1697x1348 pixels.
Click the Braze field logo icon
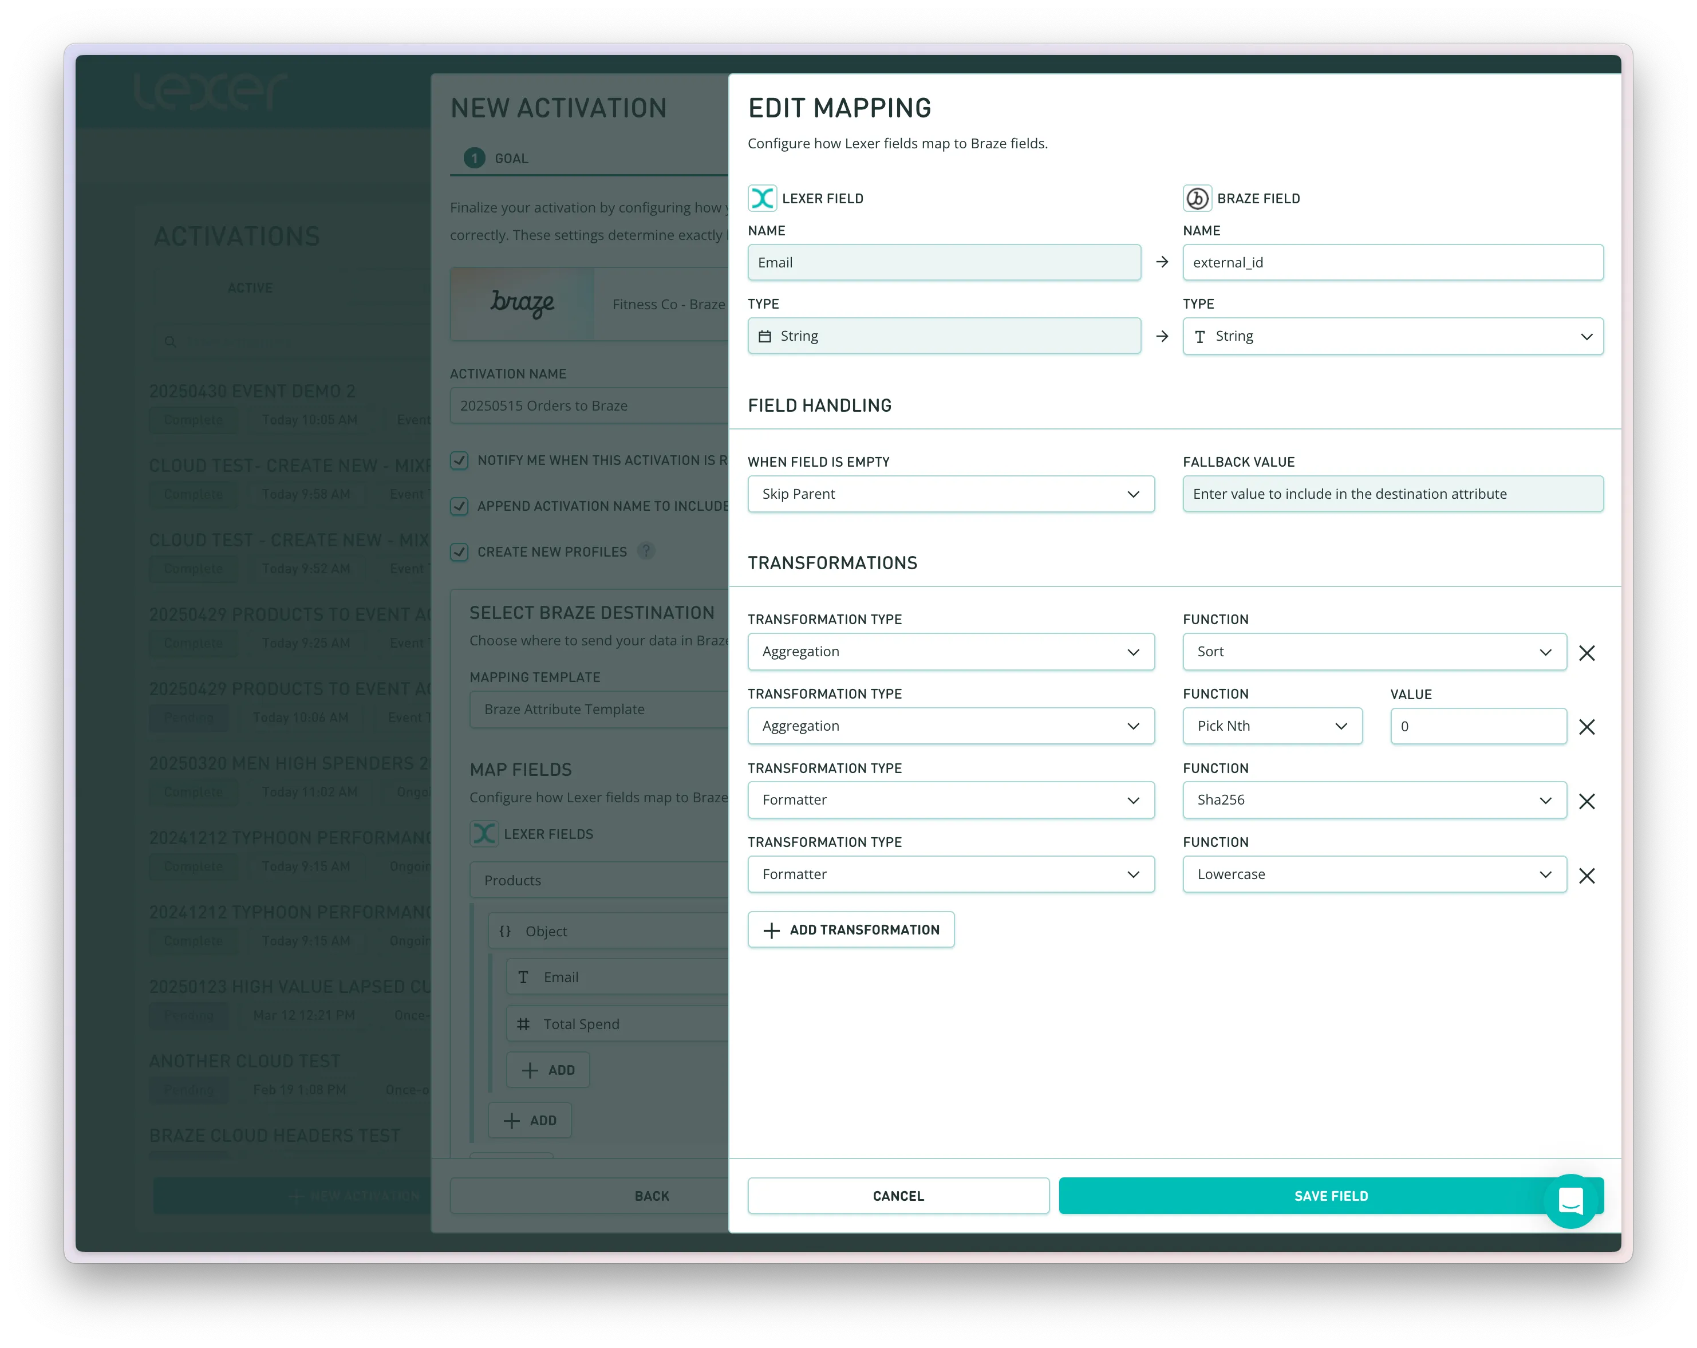(x=1197, y=198)
